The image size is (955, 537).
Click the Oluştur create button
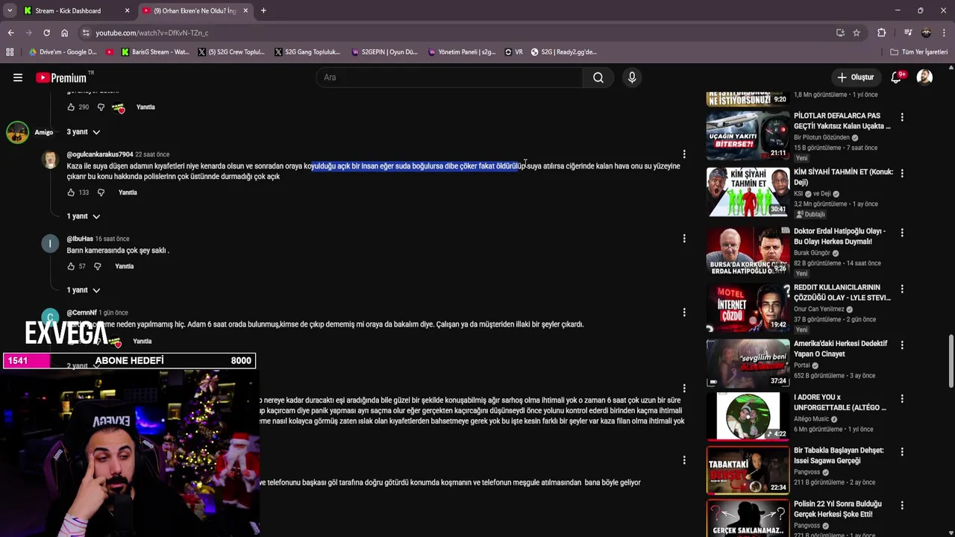(855, 78)
